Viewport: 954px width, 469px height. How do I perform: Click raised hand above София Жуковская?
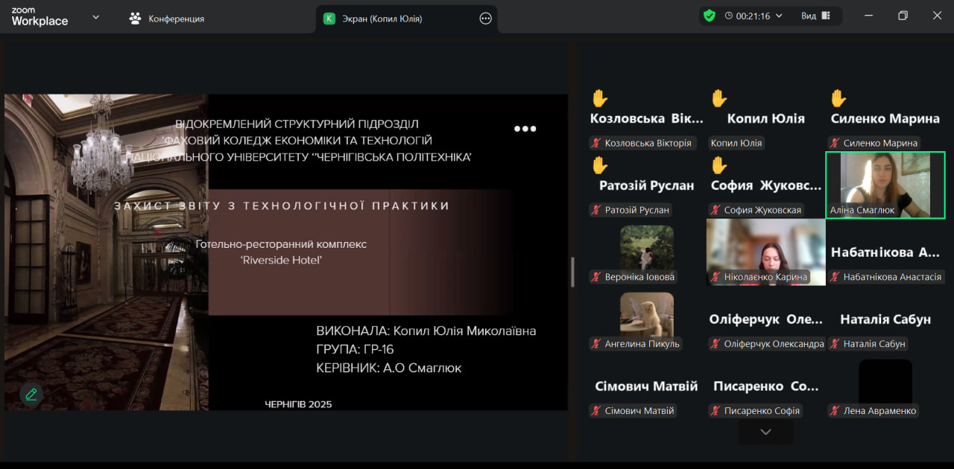[719, 165]
